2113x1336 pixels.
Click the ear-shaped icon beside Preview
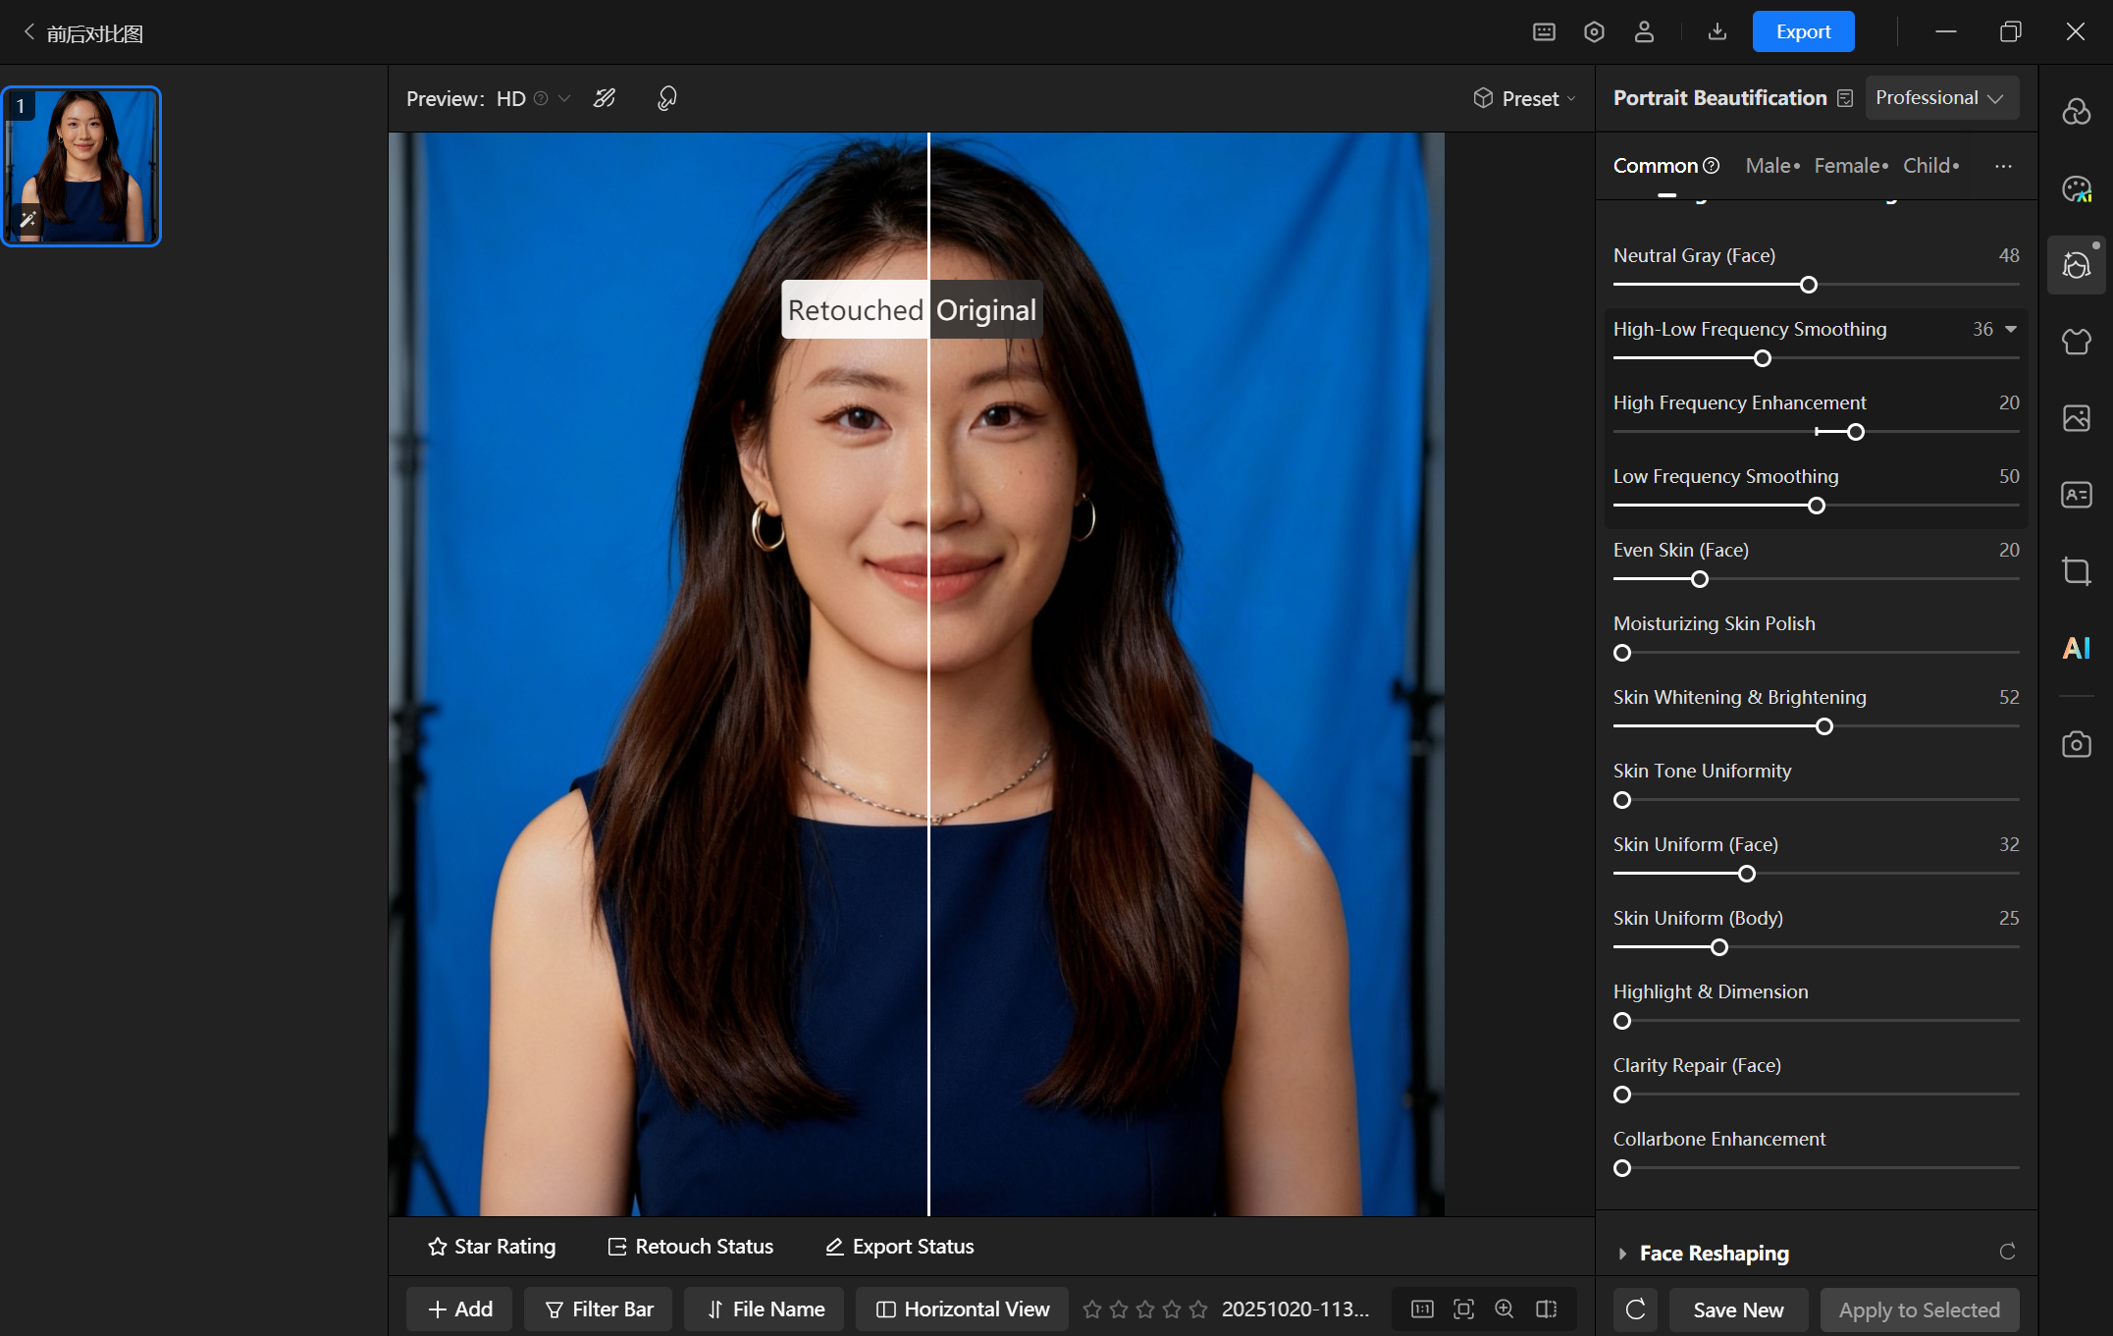coord(667,98)
